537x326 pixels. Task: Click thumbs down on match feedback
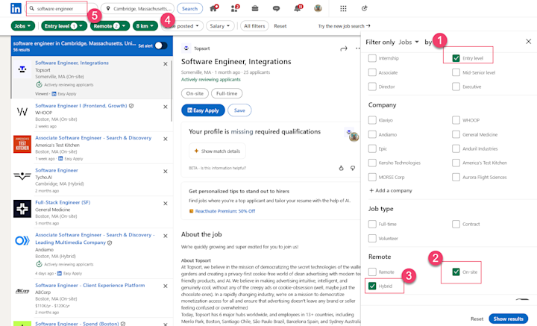pos(353,168)
